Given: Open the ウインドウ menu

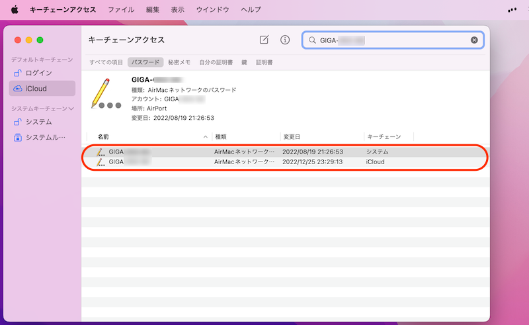Looking at the screenshot, I should pos(212,10).
